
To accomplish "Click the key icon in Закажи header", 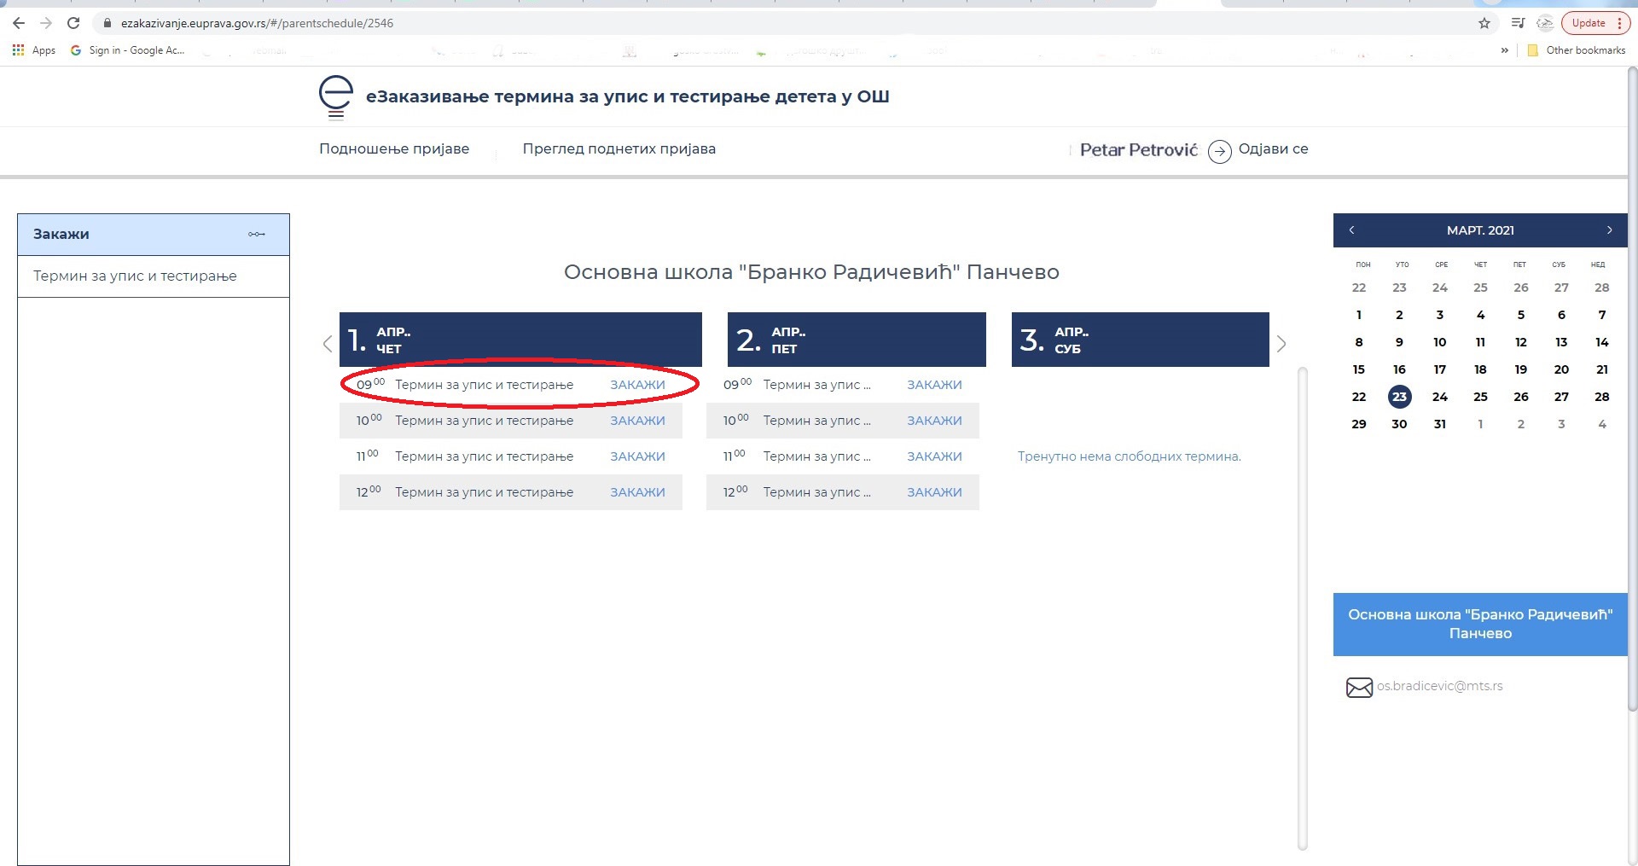I will pos(256,234).
